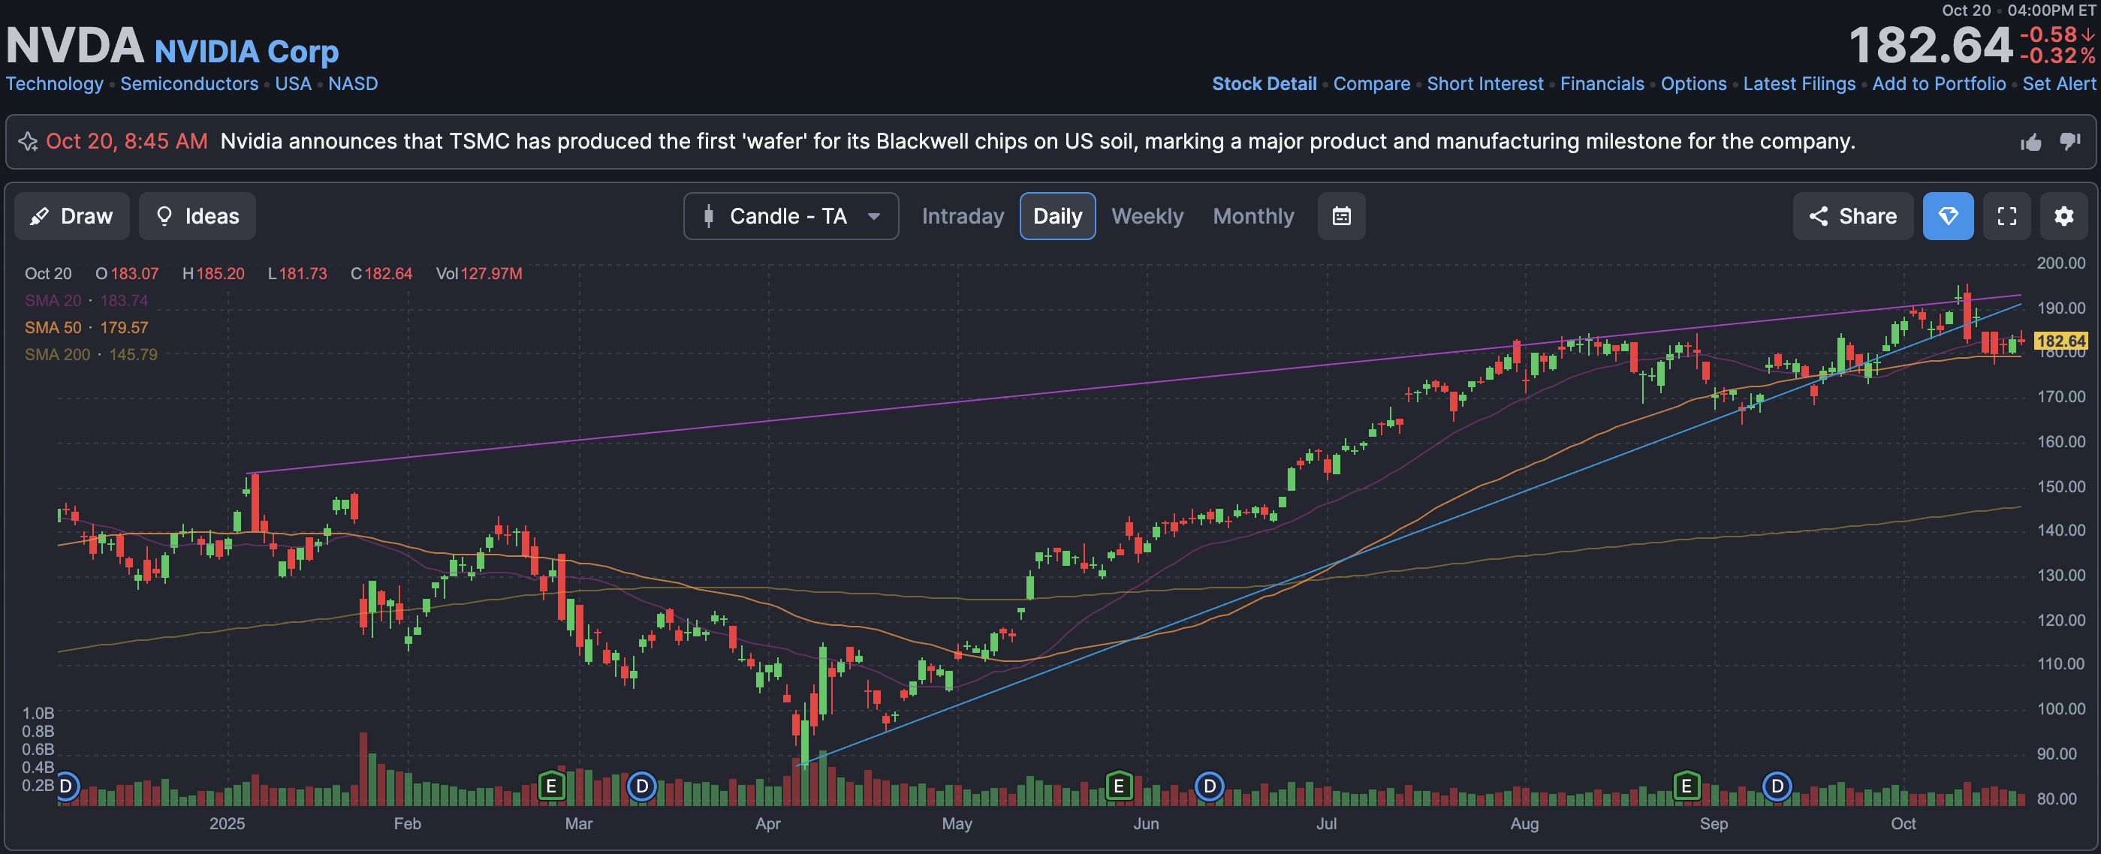
Task: Open the Ideas panel
Action: point(197,216)
